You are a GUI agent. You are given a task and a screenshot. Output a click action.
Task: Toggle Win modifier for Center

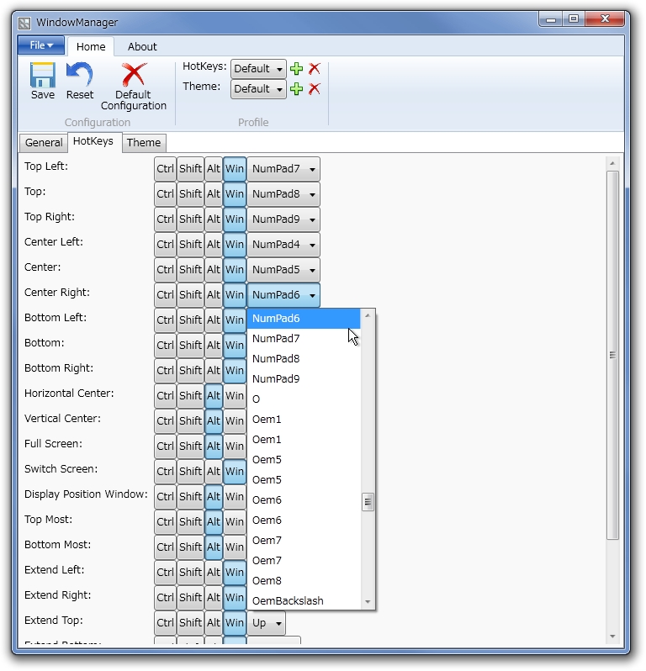point(235,270)
